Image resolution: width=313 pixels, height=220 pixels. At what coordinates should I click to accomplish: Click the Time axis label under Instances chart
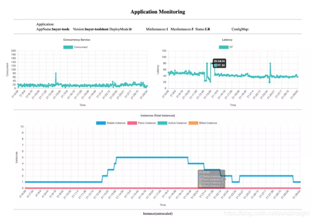[163, 205]
